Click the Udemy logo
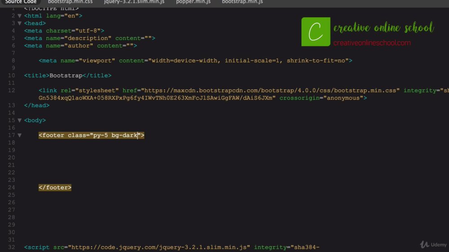Screen dimensions: 449x252 pyautogui.click(x=433, y=244)
